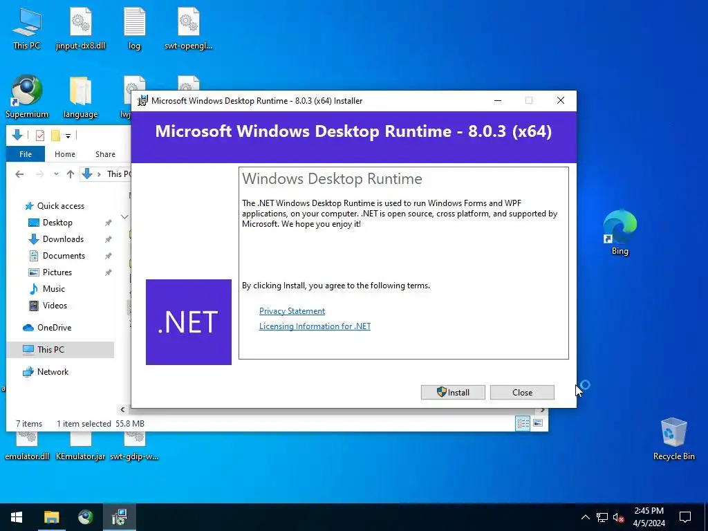Click the installer title bar icon

point(142,101)
